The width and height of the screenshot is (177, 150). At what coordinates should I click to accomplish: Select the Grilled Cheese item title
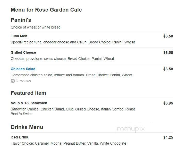[x=23, y=52]
